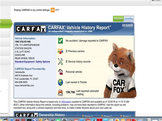The width and height of the screenshot is (162, 121).
Task: Select the Owner 2 column header
Action: [x=107, y=116]
